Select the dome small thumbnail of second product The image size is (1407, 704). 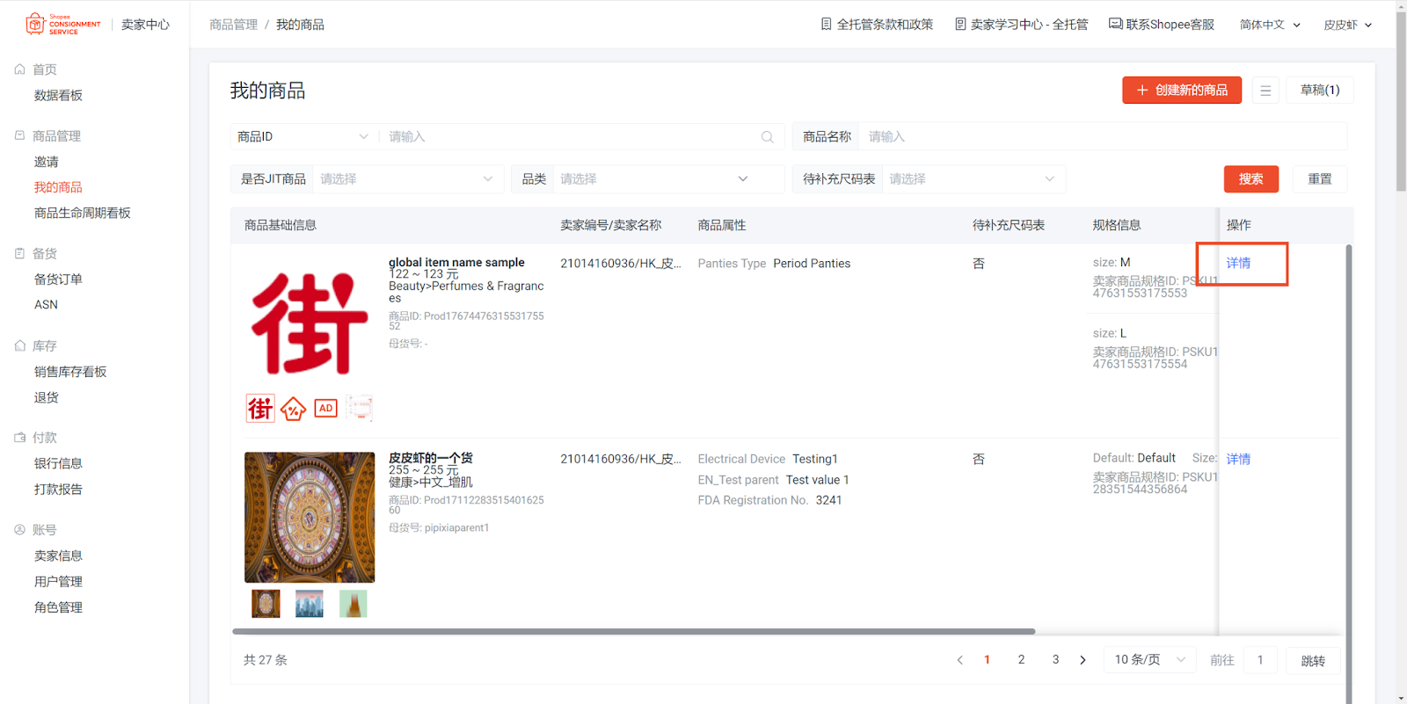pos(266,604)
